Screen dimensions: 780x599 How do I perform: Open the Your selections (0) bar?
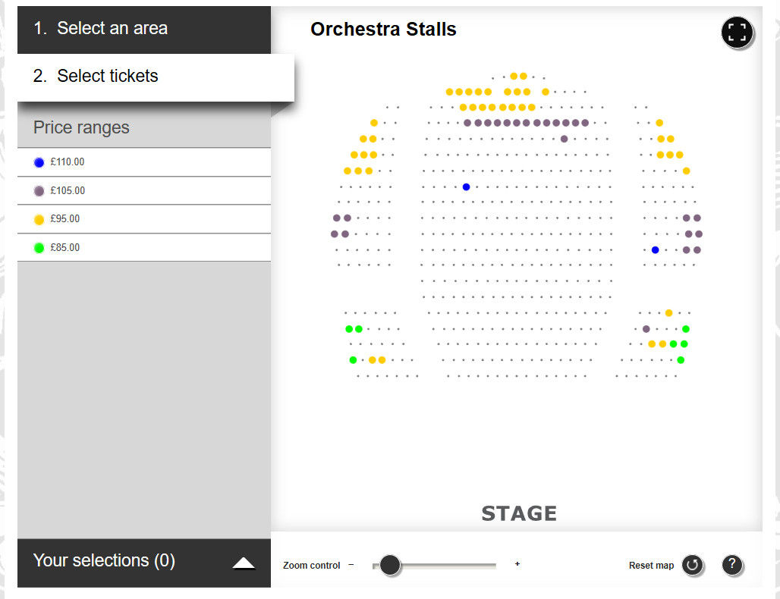click(x=105, y=561)
